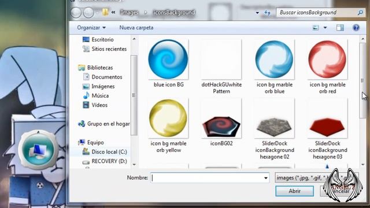
Task: Click the Vídeos film icon
Action: click(86, 105)
